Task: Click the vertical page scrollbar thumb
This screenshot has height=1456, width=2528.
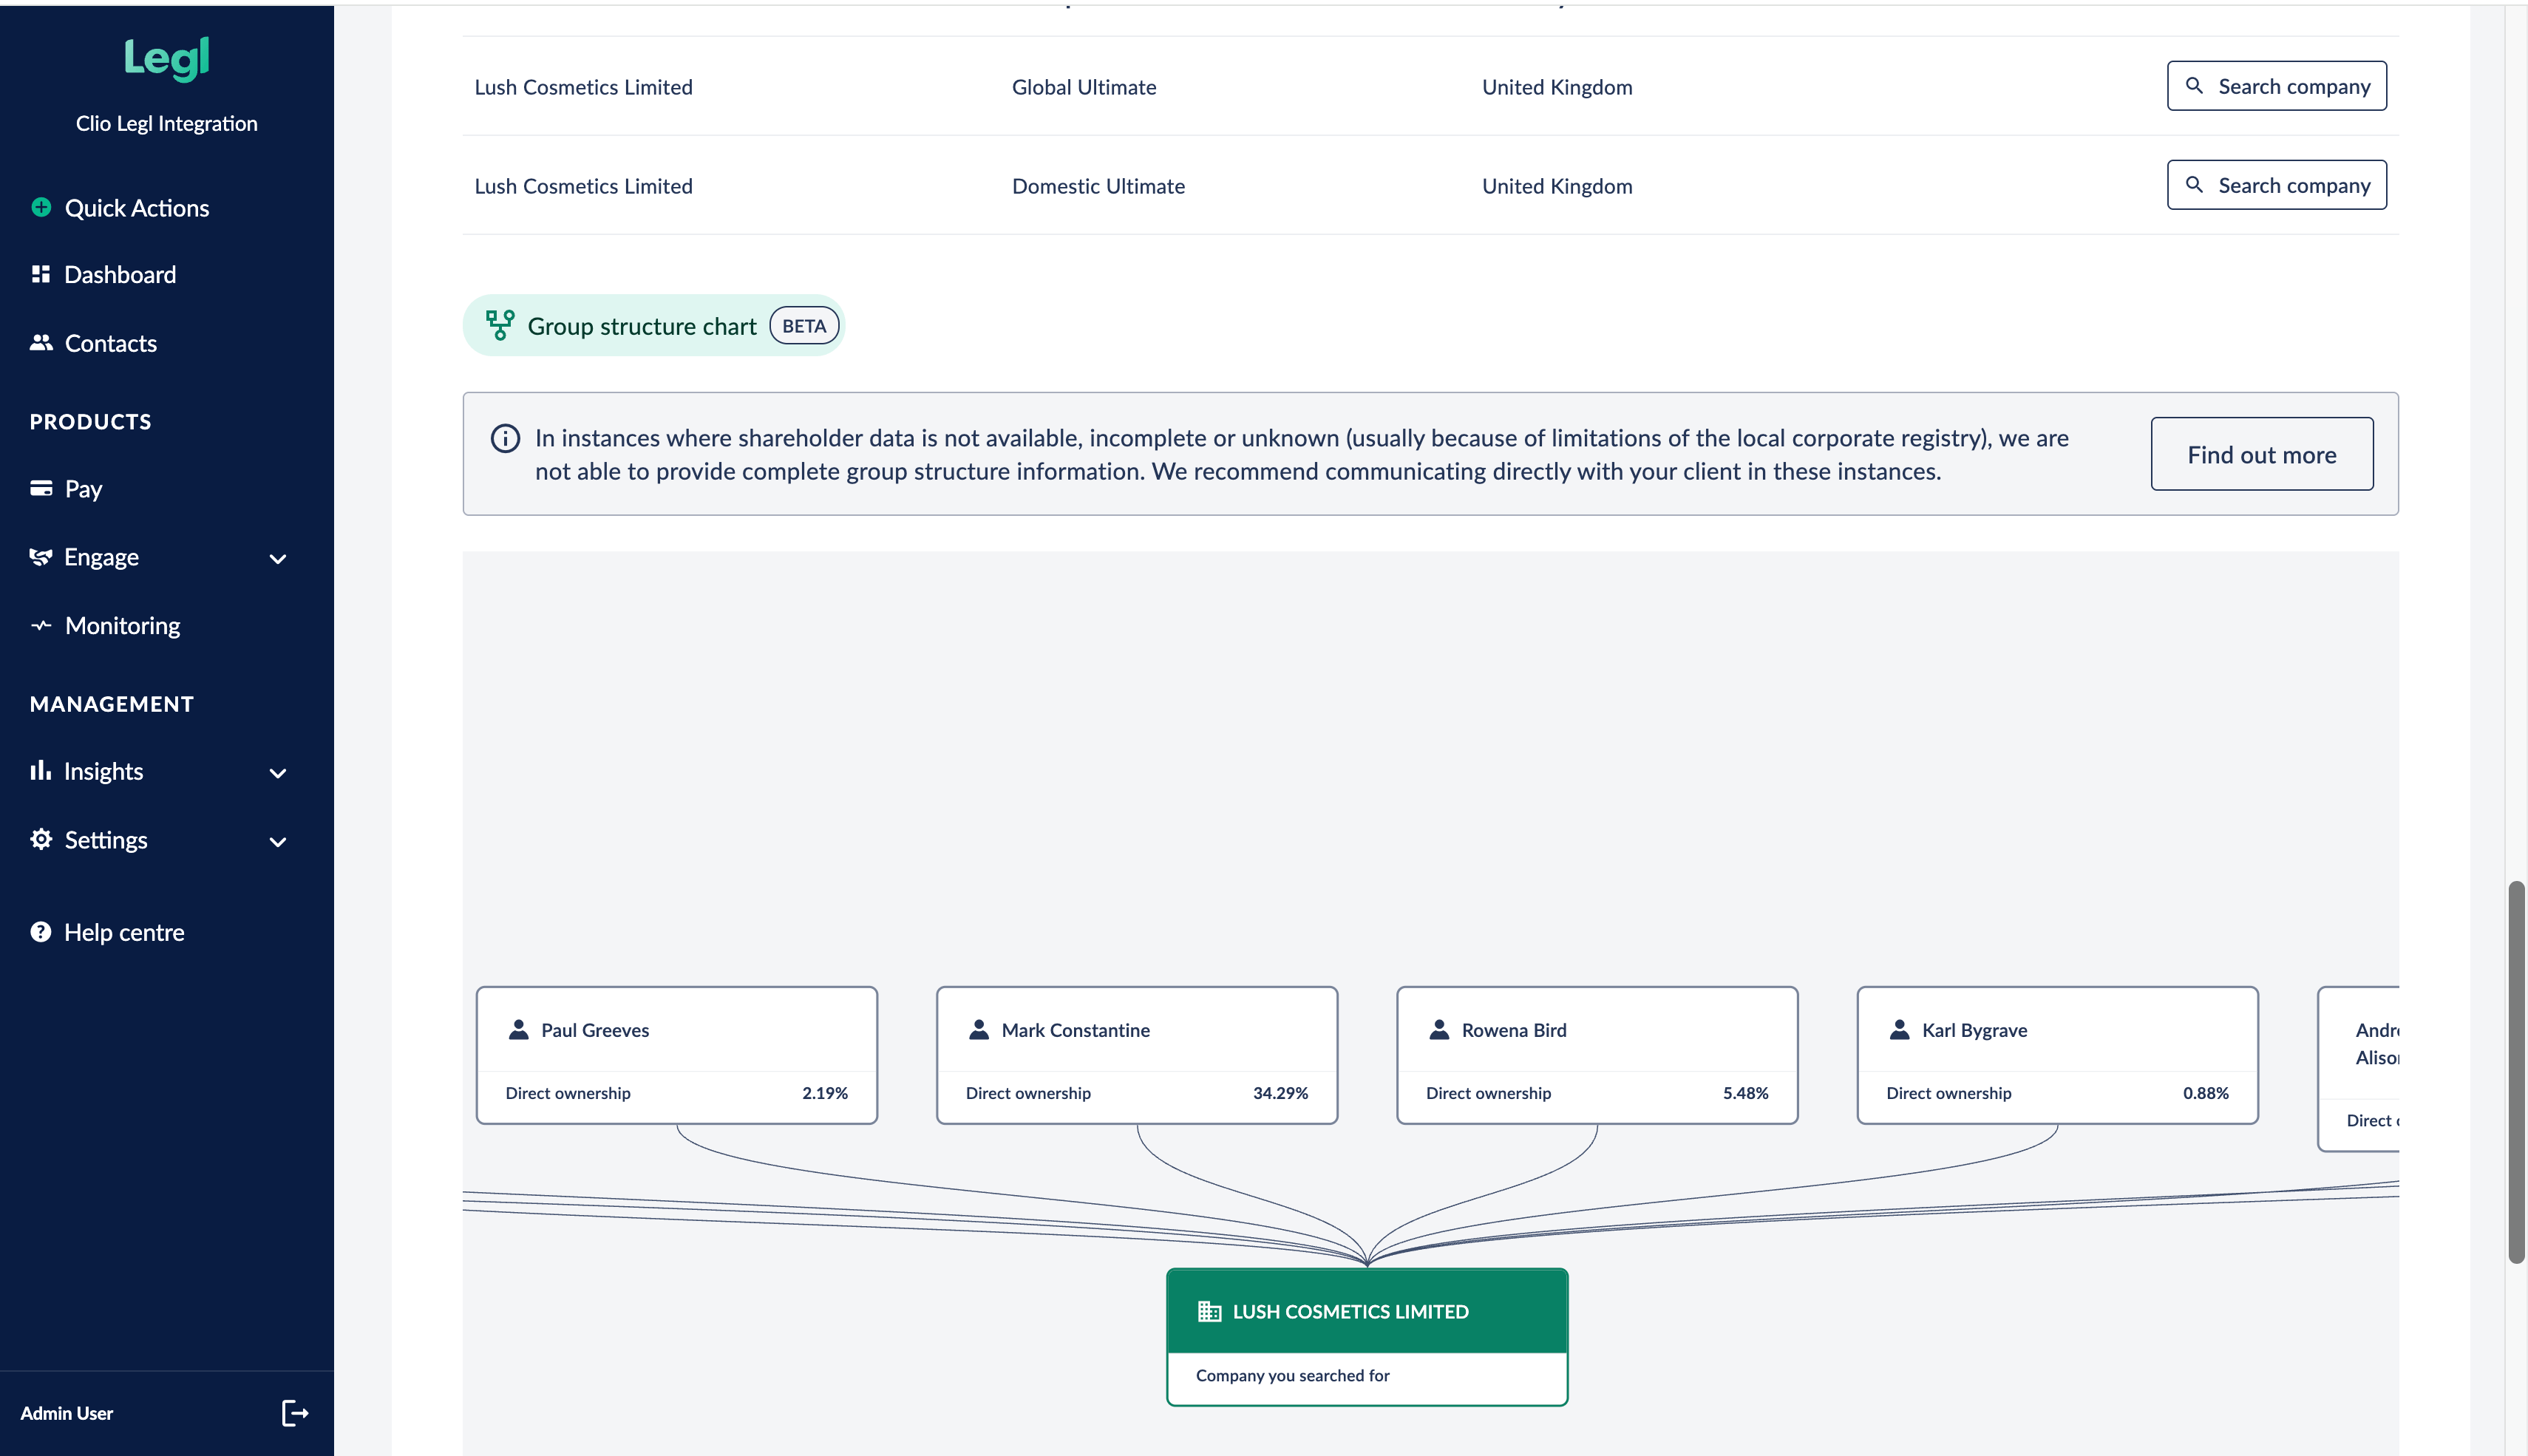Action: [2516, 1070]
